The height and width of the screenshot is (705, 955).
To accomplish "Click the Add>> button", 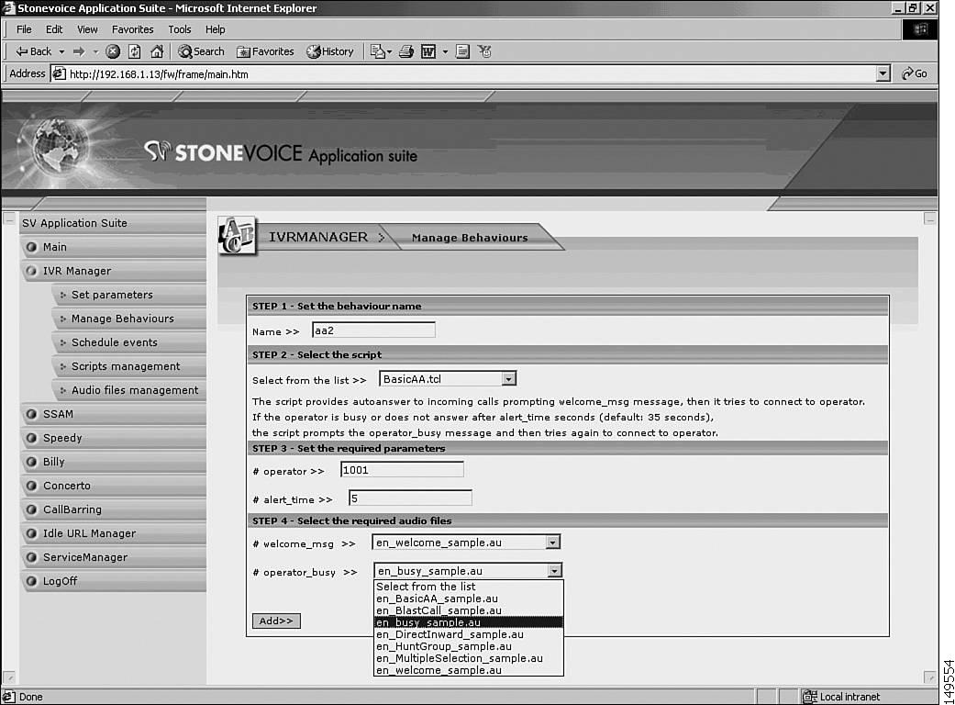I will tap(276, 621).
